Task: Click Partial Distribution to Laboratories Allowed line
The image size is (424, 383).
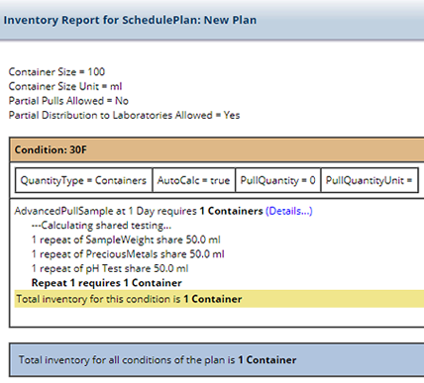Action: click(x=124, y=116)
